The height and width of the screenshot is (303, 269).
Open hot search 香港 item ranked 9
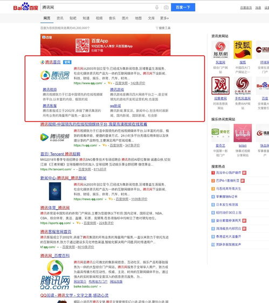point(229,237)
